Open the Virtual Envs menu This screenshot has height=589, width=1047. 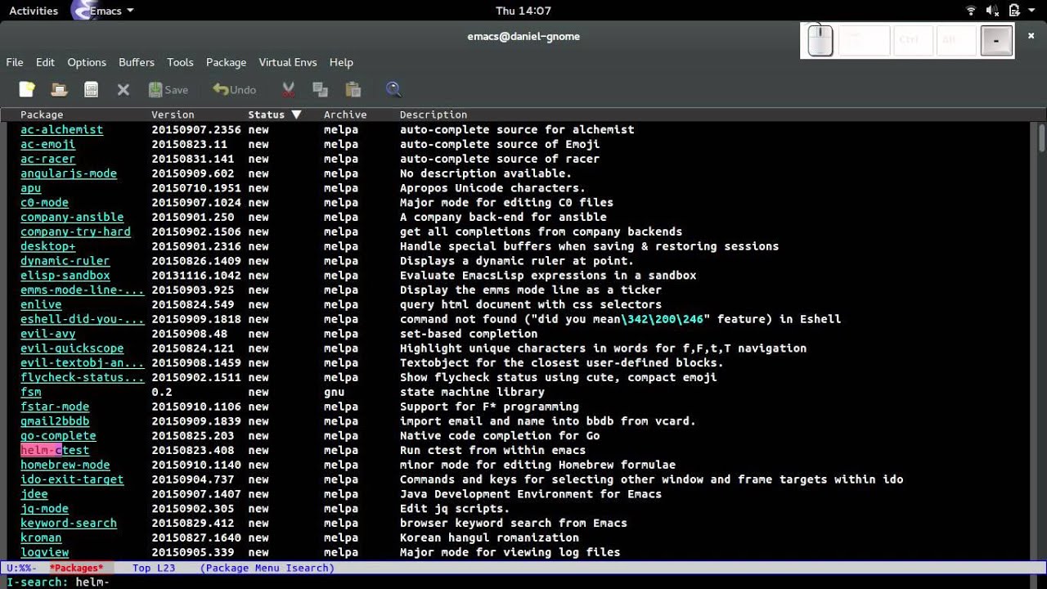(x=288, y=62)
